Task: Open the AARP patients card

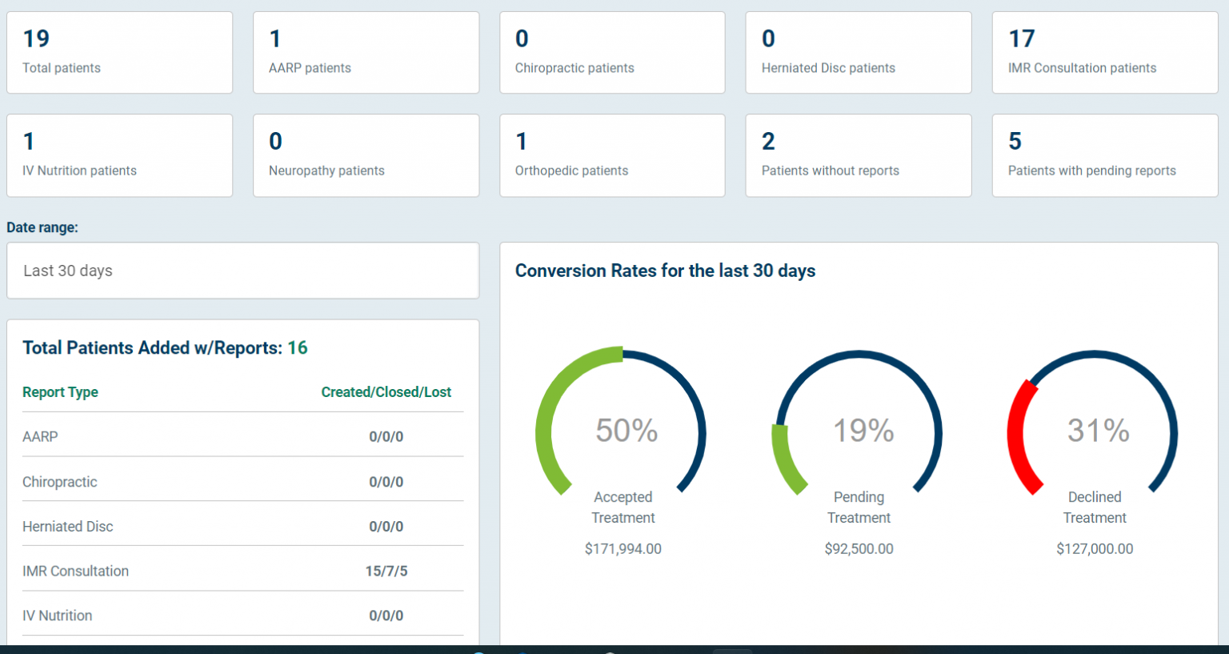Action: pos(366,53)
